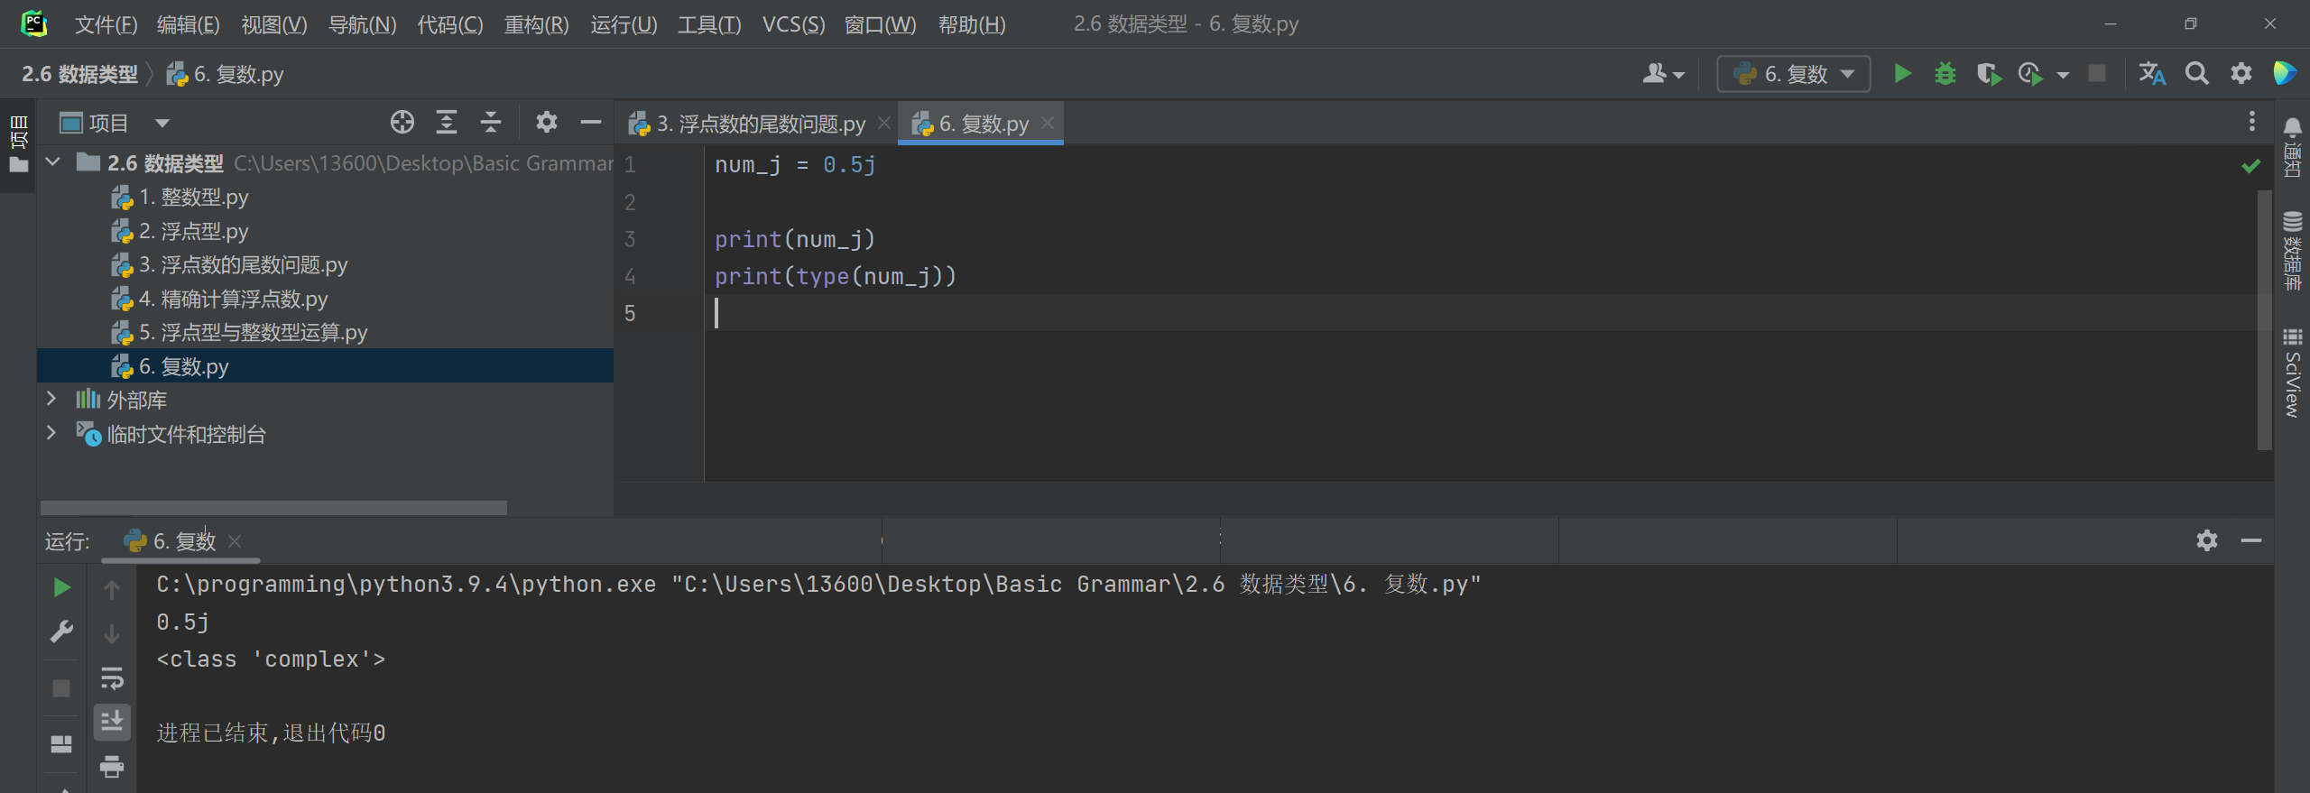Click 2.6 数据类型 breadcrumb
The width and height of the screenshot is (2310, 793).
[79, 74]
